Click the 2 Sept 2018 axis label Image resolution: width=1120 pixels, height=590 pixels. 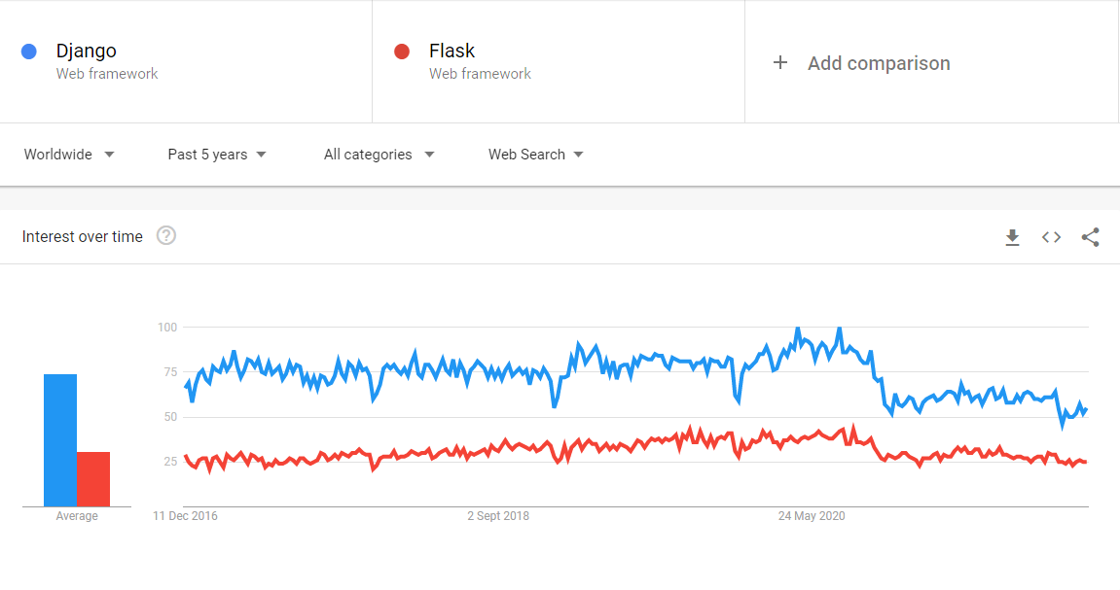(498, 516)
